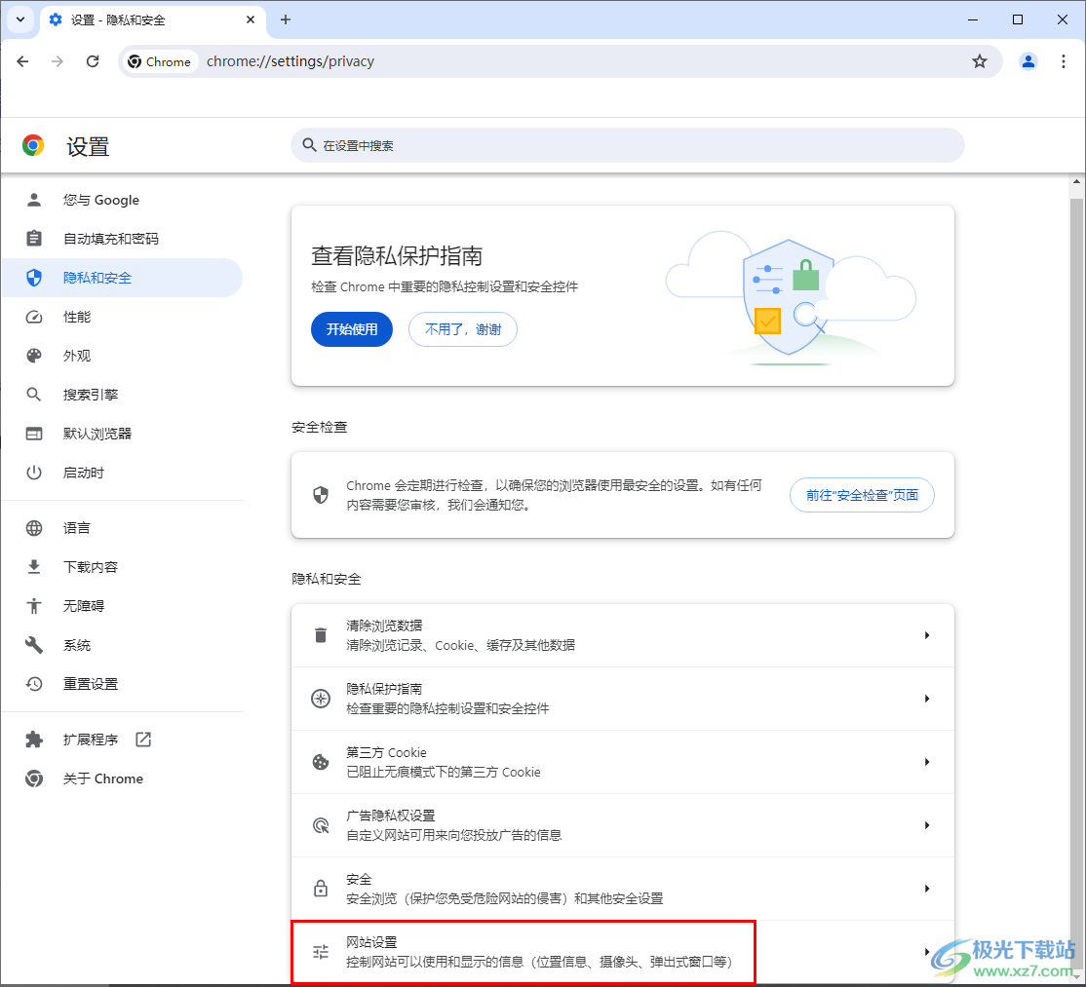Click 开始使用 button in privacy guide

pos(352,329)
